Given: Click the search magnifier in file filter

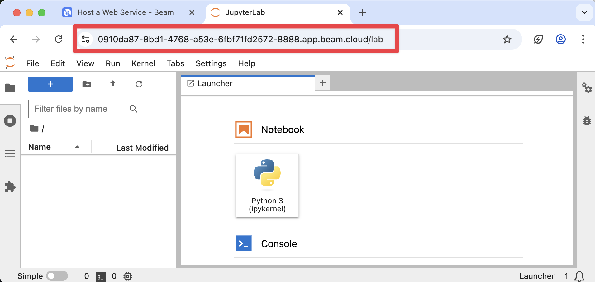Looking at the screenshot, I should coord(133,109).
